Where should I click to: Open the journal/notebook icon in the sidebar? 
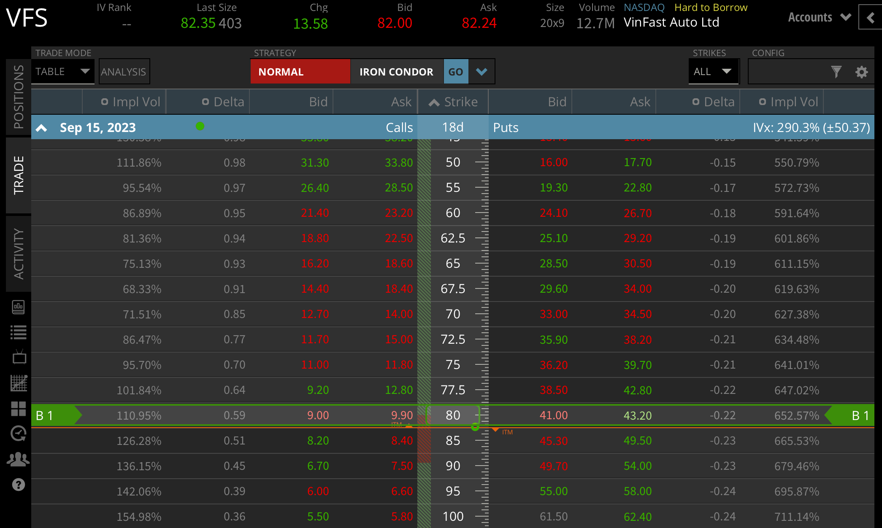[x=19, y=307]
